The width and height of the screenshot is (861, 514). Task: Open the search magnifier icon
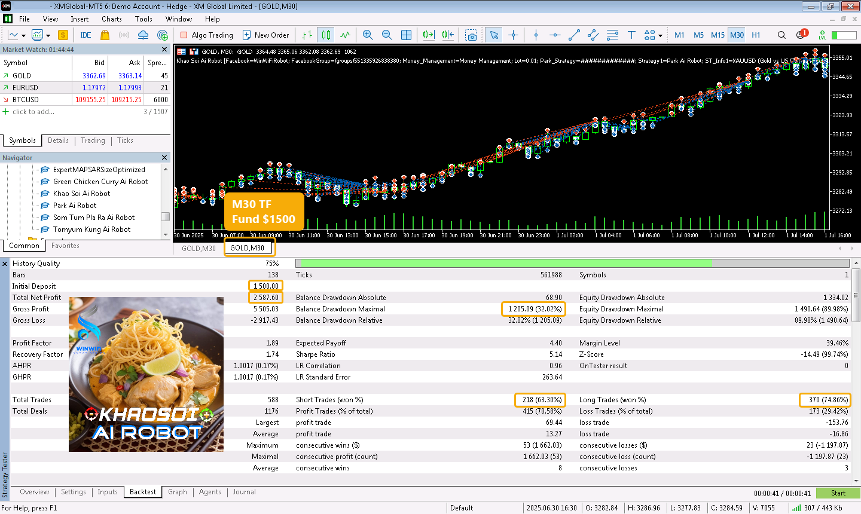pos(781,35)
